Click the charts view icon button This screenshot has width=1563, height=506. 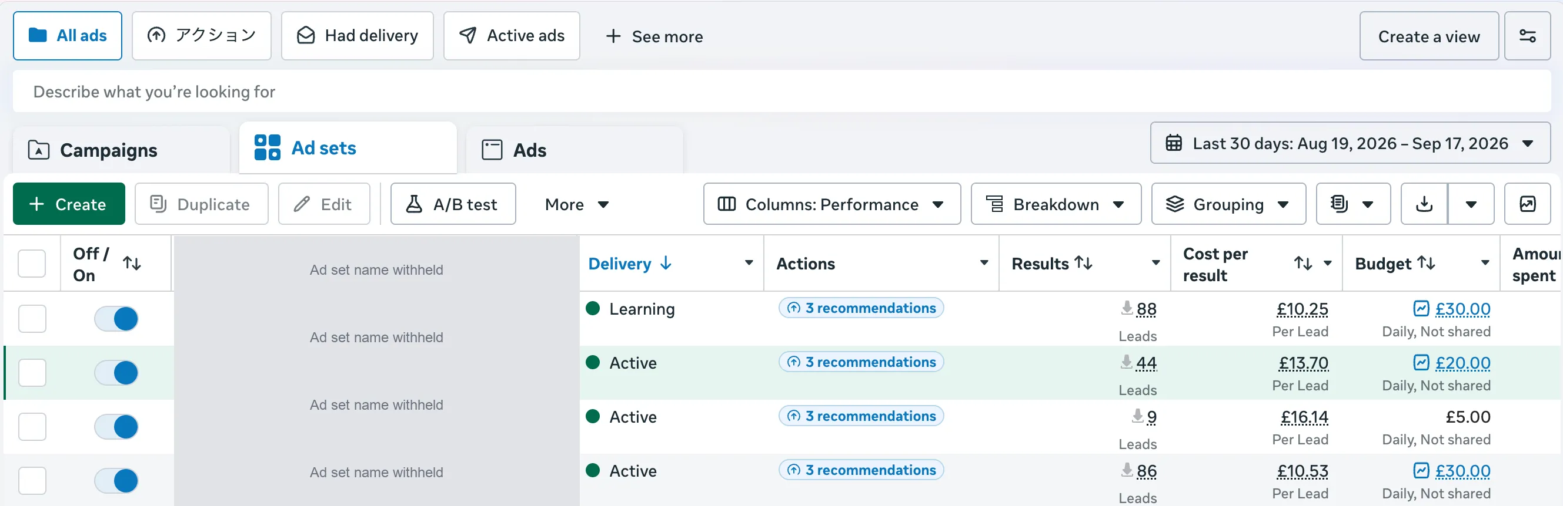(x=1527, y=204)
